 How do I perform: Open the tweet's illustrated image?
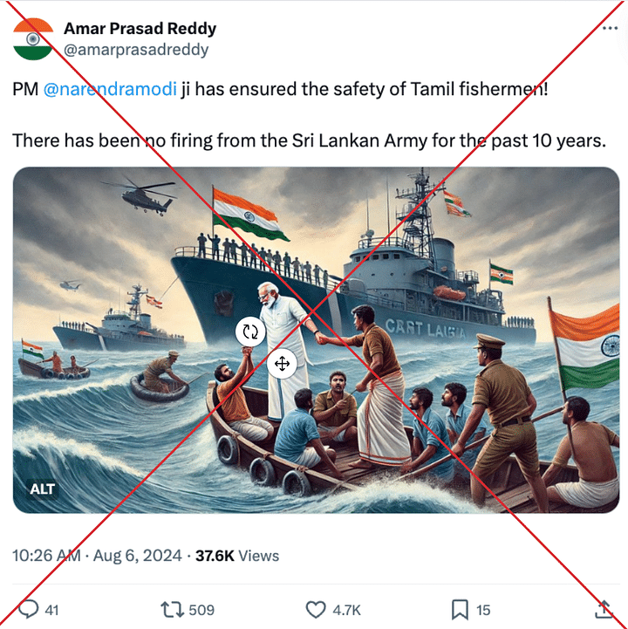tap(316, 339)
